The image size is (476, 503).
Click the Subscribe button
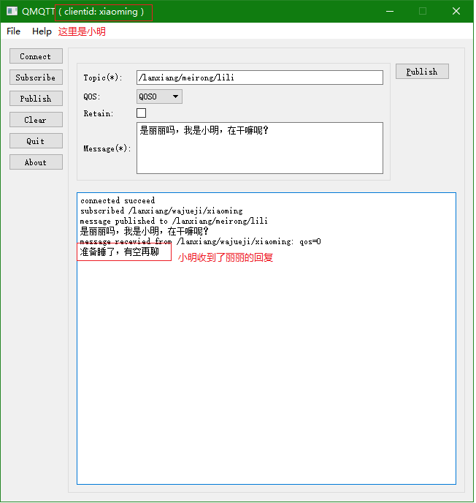point(36,77)
